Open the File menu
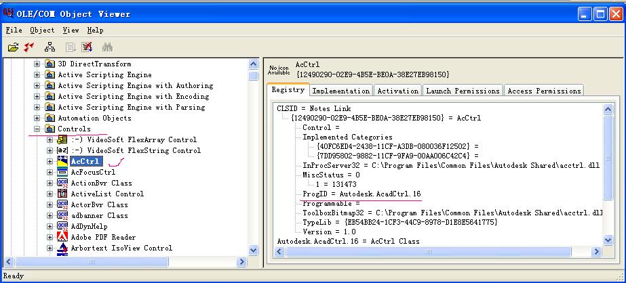 click(14, 30)
